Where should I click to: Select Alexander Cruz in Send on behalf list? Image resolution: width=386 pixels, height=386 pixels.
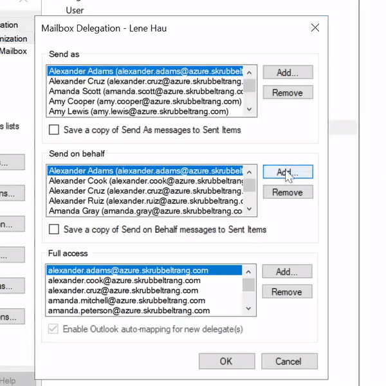point(145,191)
